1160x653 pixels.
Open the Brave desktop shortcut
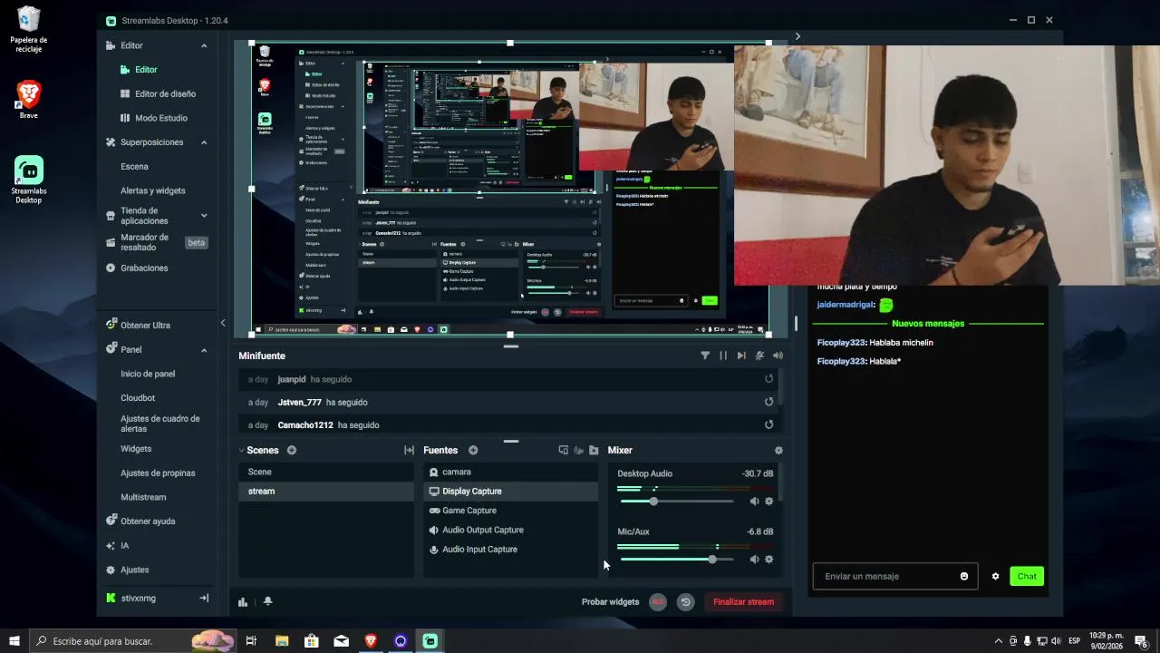[x=29, y=100]
